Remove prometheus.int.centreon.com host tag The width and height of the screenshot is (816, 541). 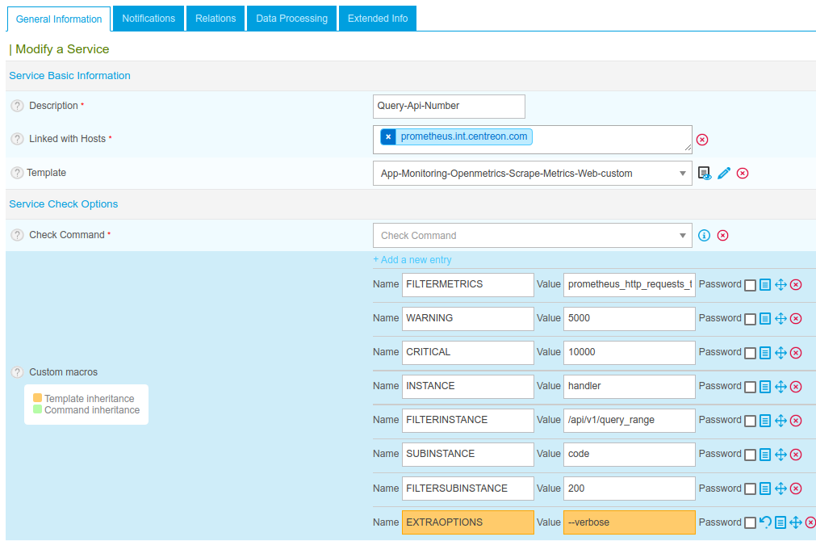tap(388, 137)
